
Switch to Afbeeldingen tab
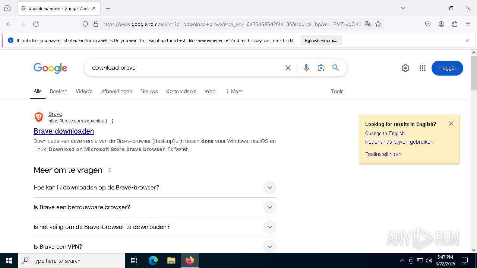tap(117, 91)
